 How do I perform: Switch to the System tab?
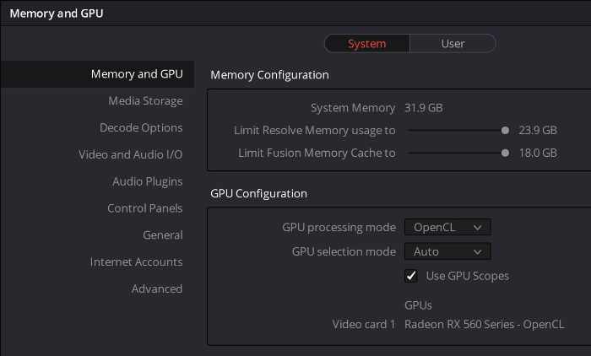click(x=367, y=44)
